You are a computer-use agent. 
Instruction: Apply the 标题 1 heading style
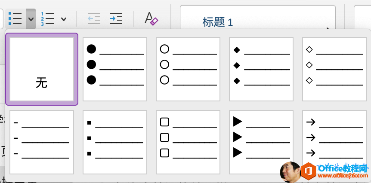pos(218,22)
